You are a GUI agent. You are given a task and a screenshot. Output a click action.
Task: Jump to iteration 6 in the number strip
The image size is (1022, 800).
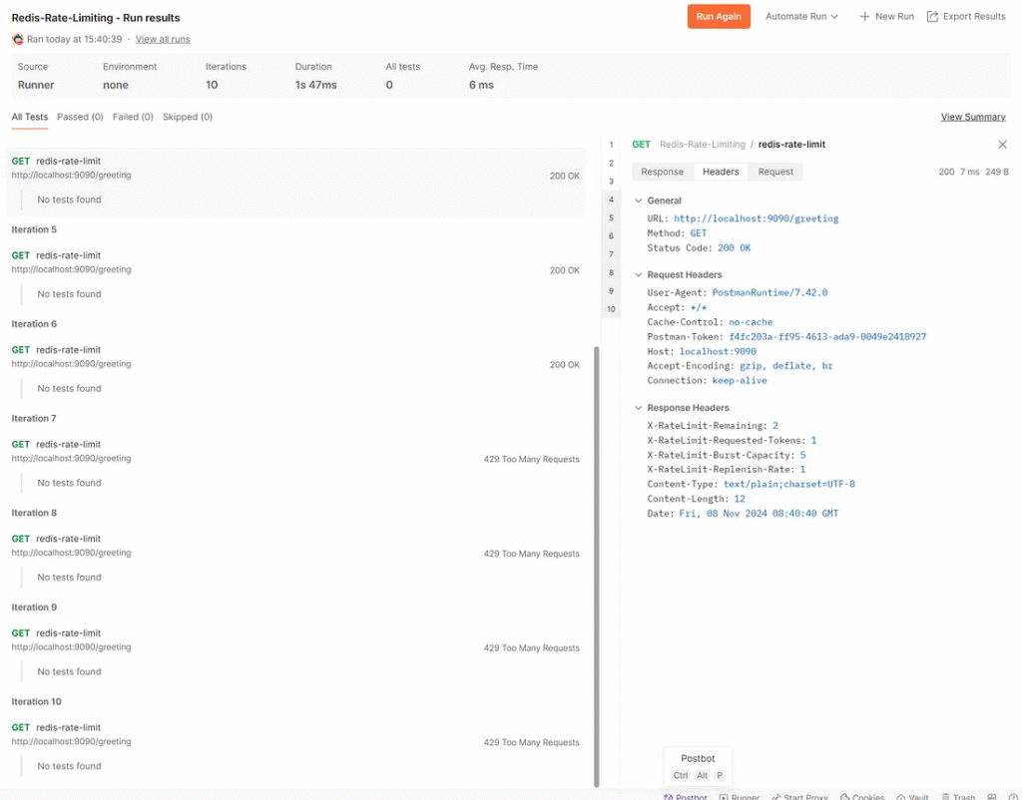(611, 235)
